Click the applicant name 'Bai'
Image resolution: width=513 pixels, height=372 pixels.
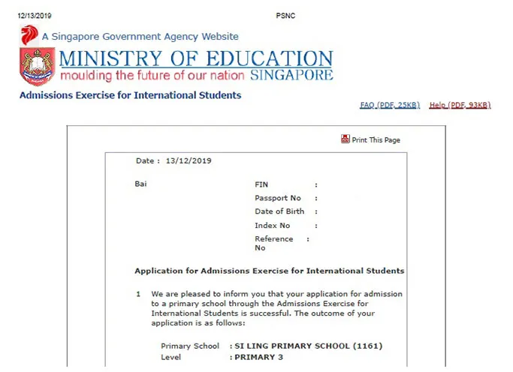140,184
